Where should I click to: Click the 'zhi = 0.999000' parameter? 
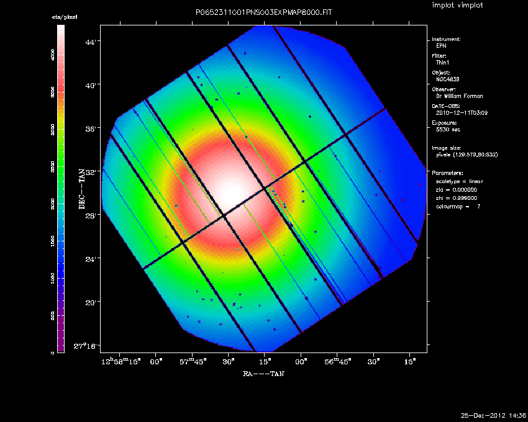click(457, 198)
